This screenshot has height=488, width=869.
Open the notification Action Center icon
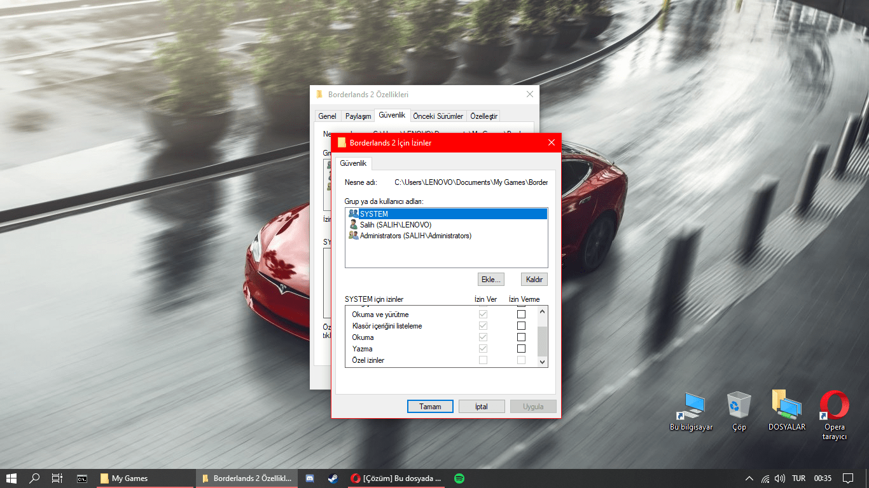[848, 478]
